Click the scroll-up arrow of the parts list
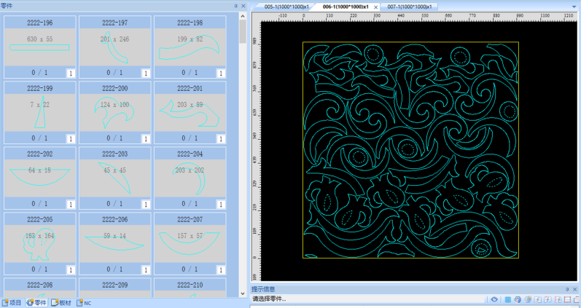The height and width of the screenshot is (308, 581). pyautogui.click(x=243, y=16)
